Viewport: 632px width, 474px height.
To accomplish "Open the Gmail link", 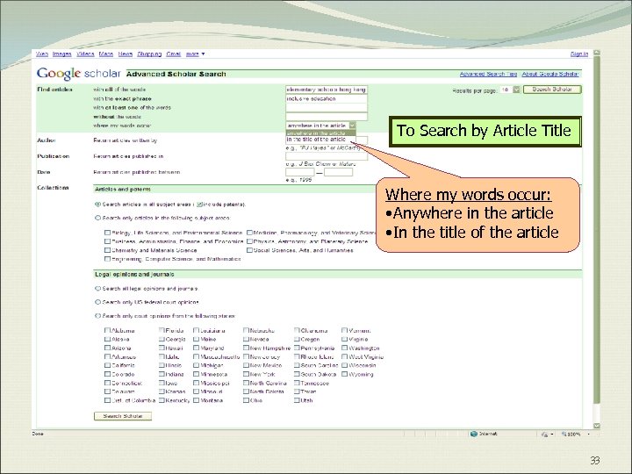I will [173, 54].
